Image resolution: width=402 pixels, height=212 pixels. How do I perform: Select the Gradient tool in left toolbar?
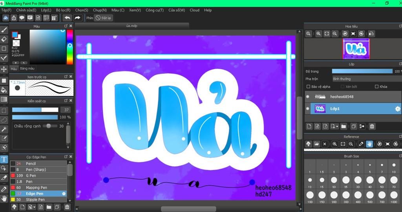[4, 99]
